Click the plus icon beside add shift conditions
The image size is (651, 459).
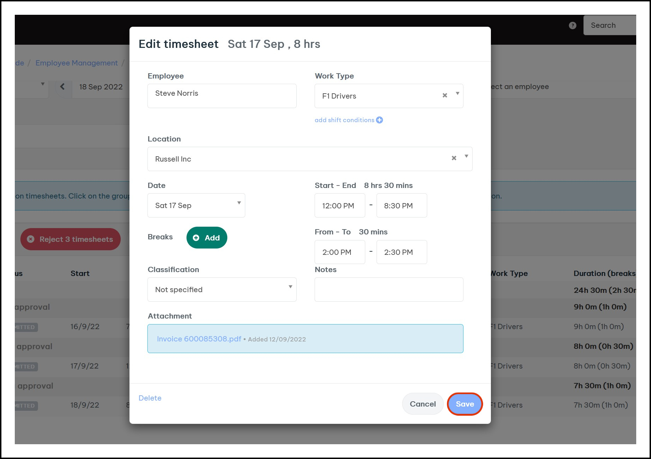[379, 120]
